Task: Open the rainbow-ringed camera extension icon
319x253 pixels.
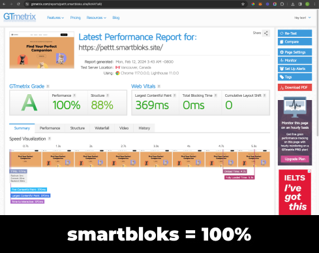Action: [275, 4]
